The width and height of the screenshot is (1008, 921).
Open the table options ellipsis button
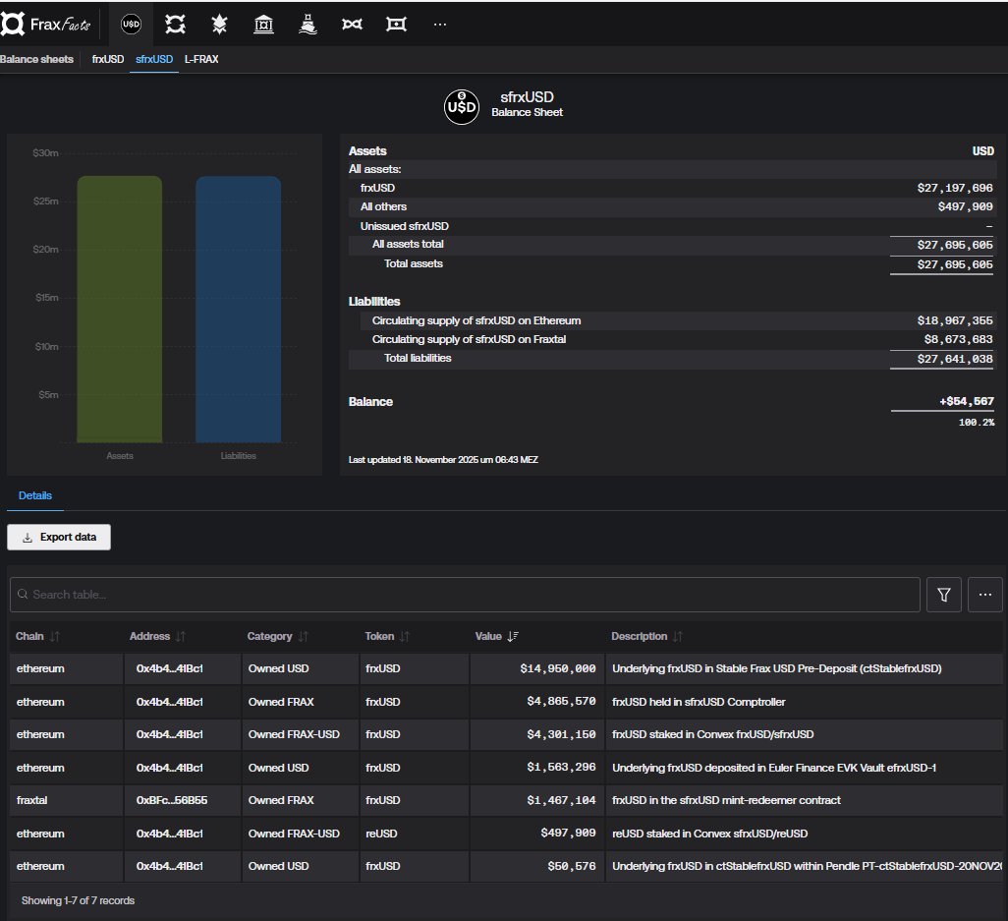(x=984, y=595)
